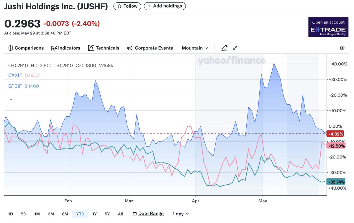354x223 pixels.
Task: Expand the Mountain chart type dropdown
Action: pyautogui.click(x=195, y=48)
